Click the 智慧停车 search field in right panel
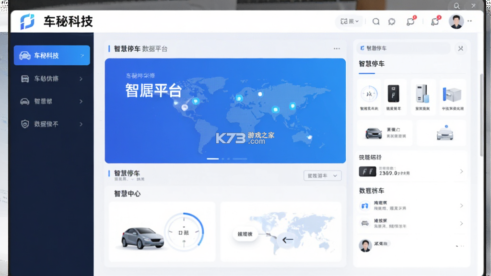Viewport: 491px width, 276px height. click(403, 48)
